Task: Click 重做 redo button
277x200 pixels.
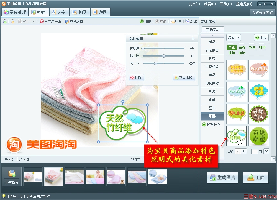Action: coord(161,21)
